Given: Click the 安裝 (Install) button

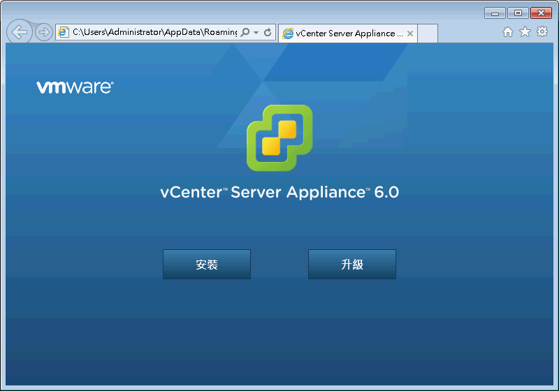Looking at the screenshot, I should 206,264.
